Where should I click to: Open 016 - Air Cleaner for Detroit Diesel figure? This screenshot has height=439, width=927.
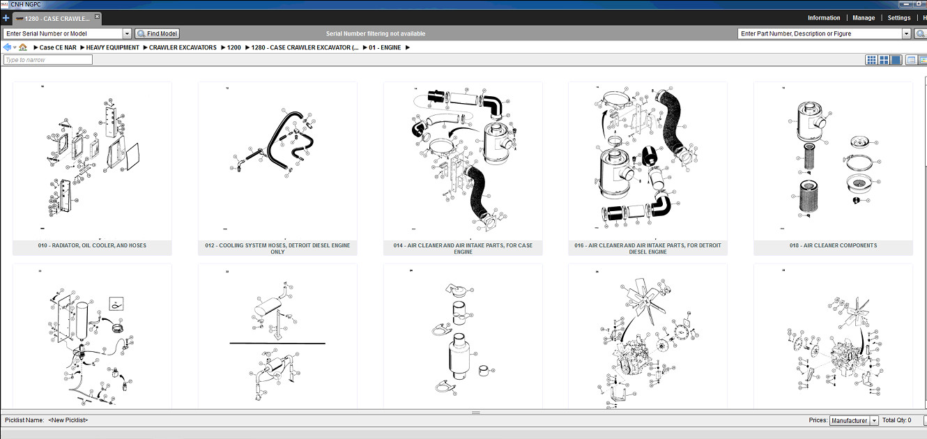click(648, 161)
